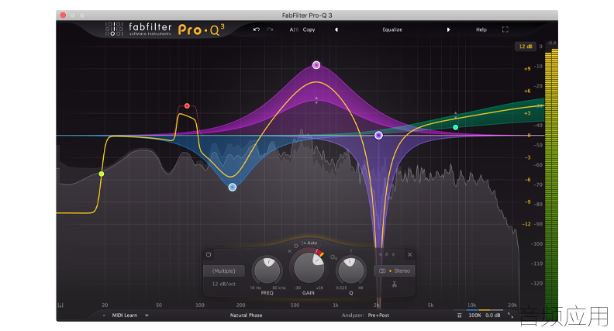614x331 pixels.
Task: Click the Pro-Q 3 product logo
Action: [x=202, y=29]
